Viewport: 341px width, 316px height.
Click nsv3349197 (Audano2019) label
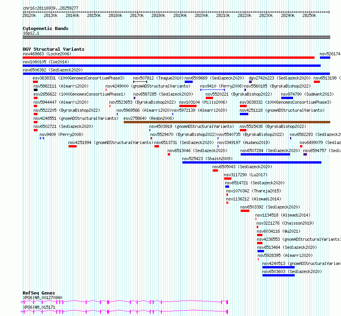(244, 142)
